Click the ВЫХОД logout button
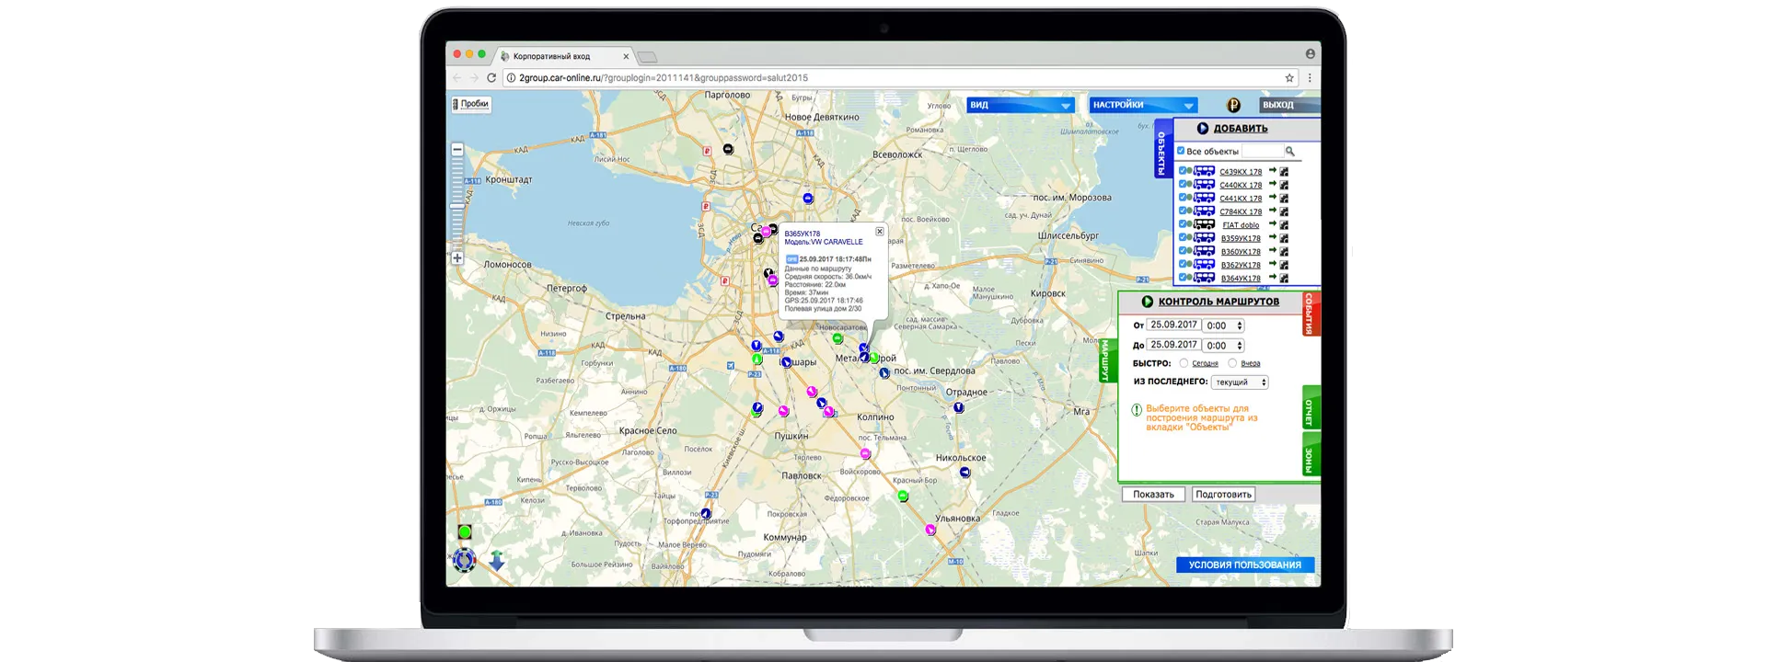Screen dimensions: 1767x662 pyautogui.click(x=1288, y=105)
